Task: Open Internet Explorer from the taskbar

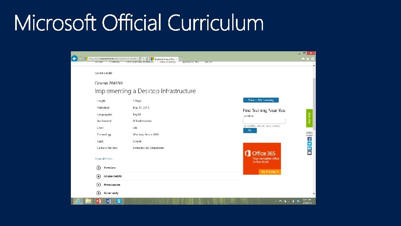Action: coord(78,201)
